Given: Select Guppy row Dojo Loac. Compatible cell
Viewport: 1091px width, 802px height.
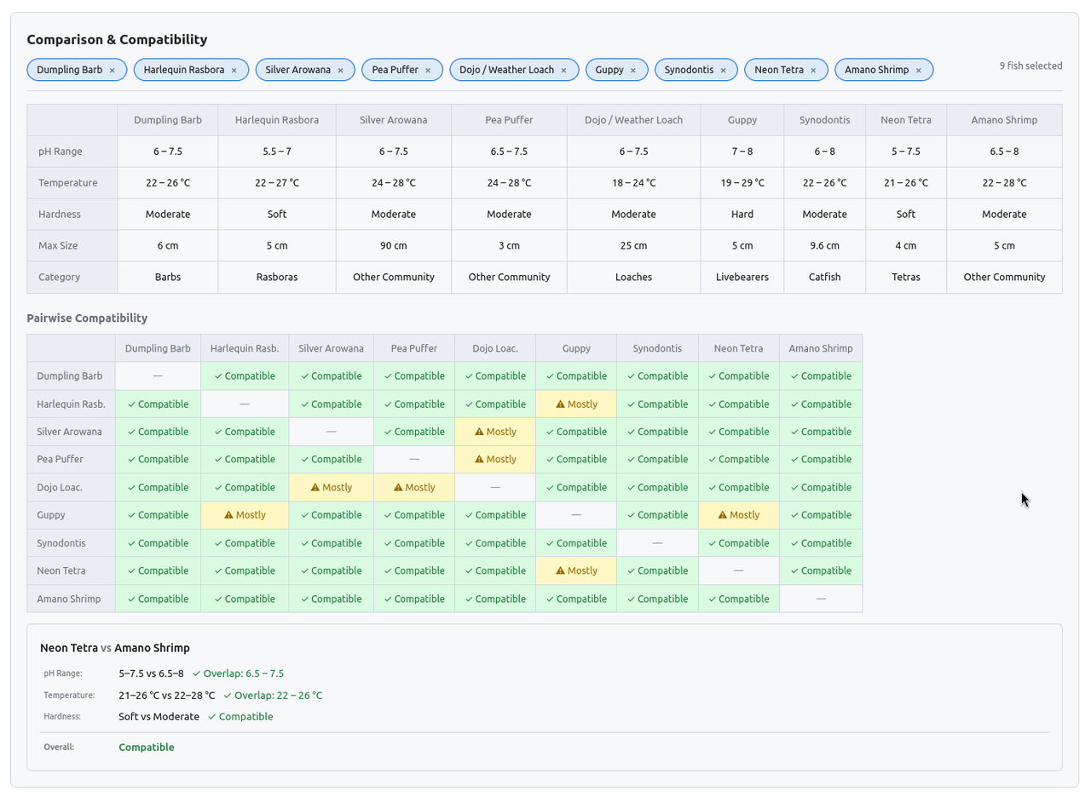Looking at the screenshot, I should [495, 515].
